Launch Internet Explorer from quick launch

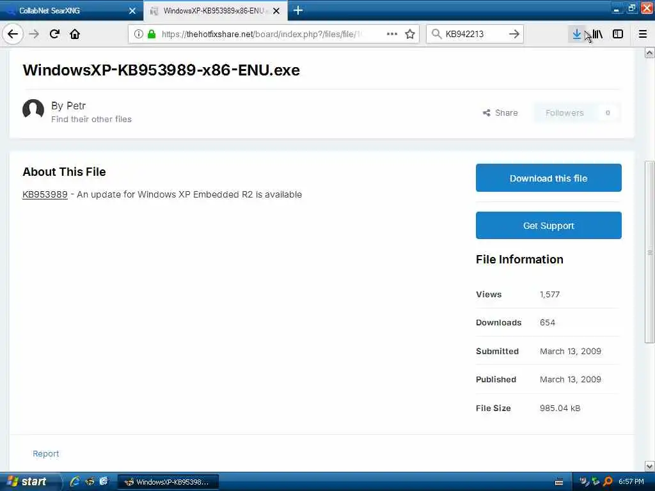[75, 482]
